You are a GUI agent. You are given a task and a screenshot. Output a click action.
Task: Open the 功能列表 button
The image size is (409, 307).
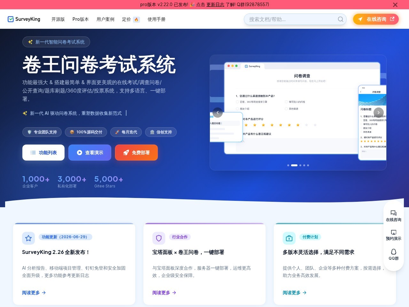coord(43,153)
